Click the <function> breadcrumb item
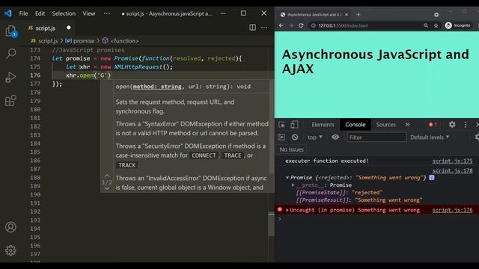 (120, 40)
